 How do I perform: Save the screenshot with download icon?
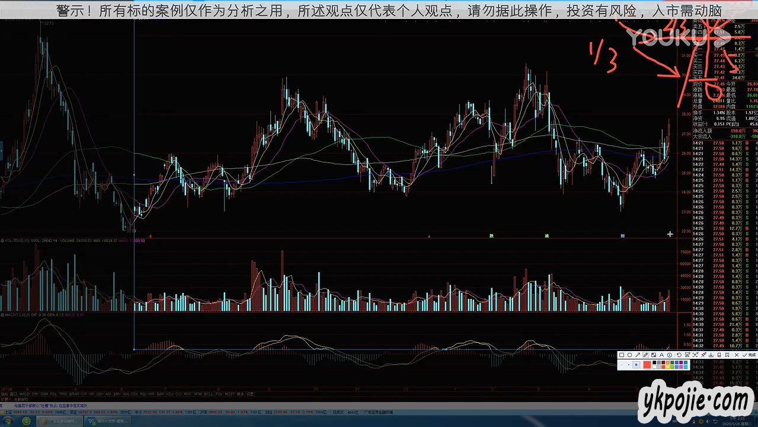coord(711,355)
